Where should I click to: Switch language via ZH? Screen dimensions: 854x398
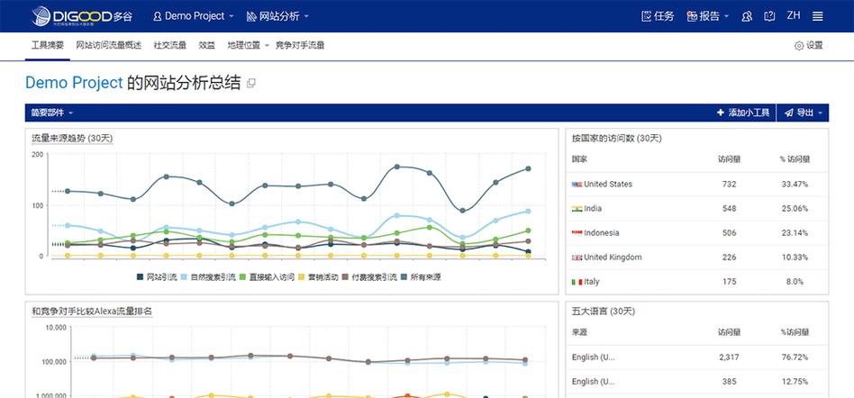click(x=794, y=16)
